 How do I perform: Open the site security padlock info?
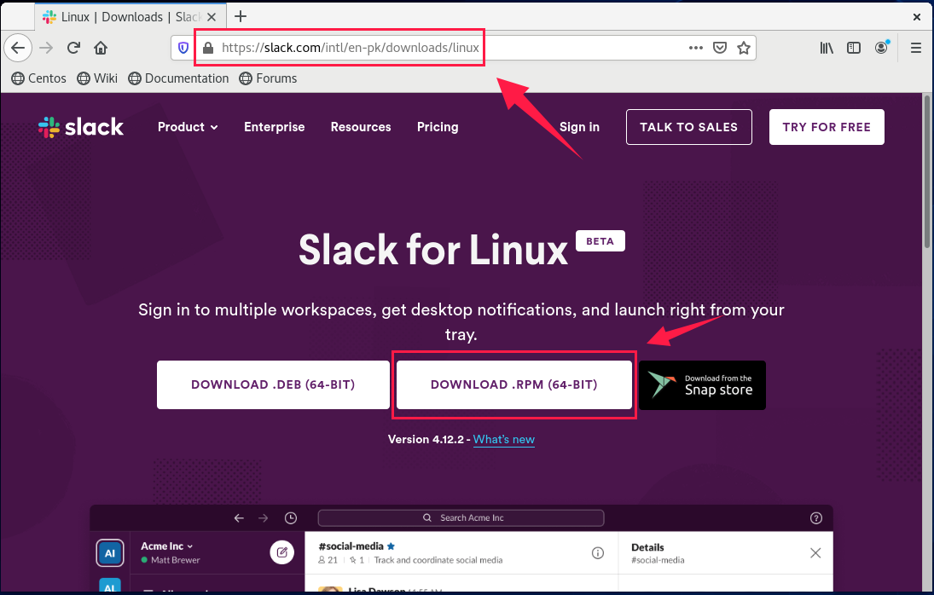pos(208,48)
